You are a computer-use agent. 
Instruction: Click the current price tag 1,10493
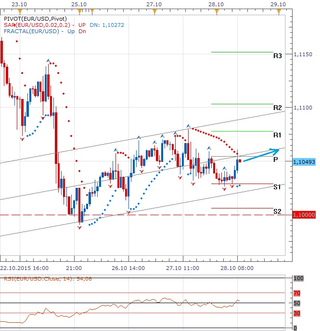tap(304, 162)
